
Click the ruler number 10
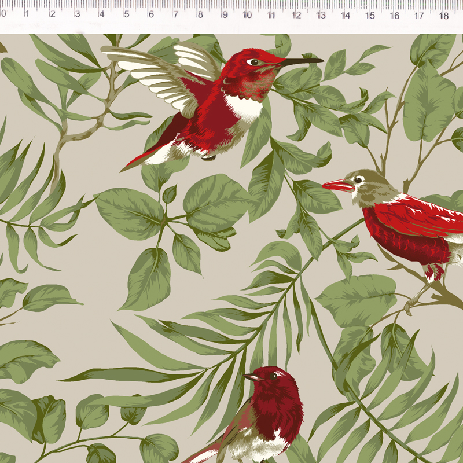coord(247,14)
